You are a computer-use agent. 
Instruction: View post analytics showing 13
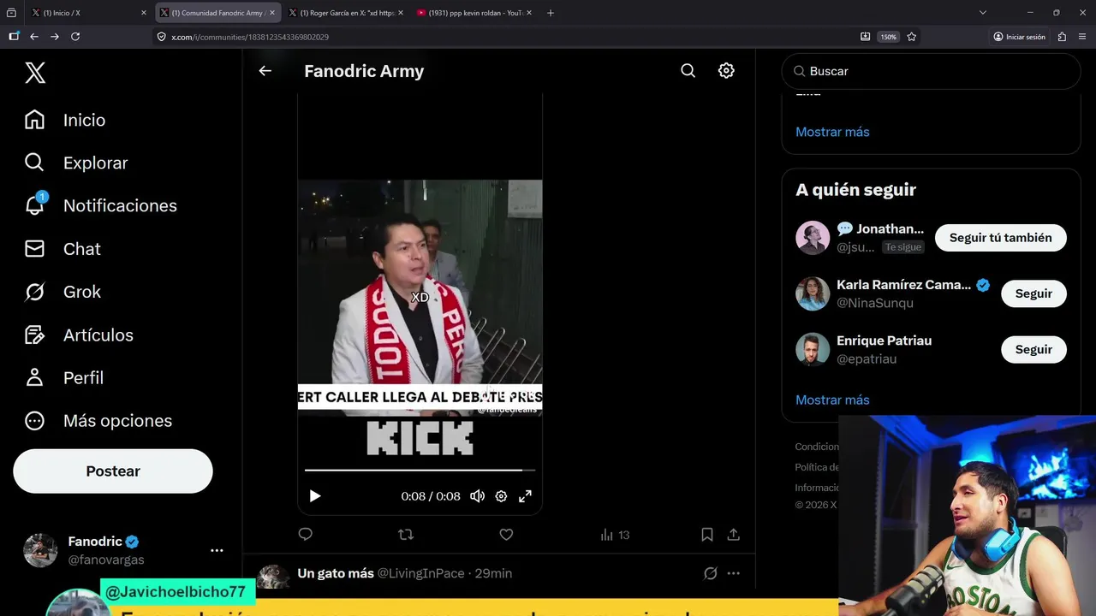click(615, 535)
